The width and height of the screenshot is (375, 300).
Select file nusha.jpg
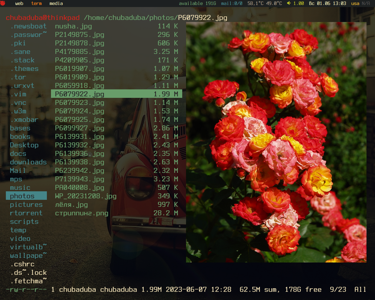tap(73, 26)
